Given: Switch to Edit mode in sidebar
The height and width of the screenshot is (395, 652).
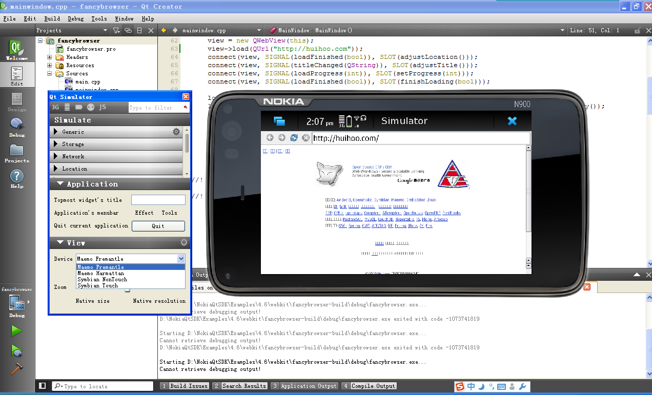Looking at the screenshot, I should click(x=17, y=76).
